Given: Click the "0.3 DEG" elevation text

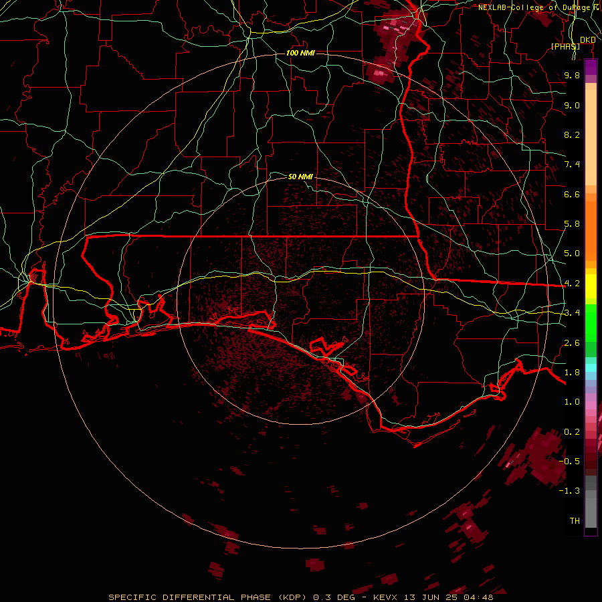Looking at the screenshot, I should click(334, 597).
